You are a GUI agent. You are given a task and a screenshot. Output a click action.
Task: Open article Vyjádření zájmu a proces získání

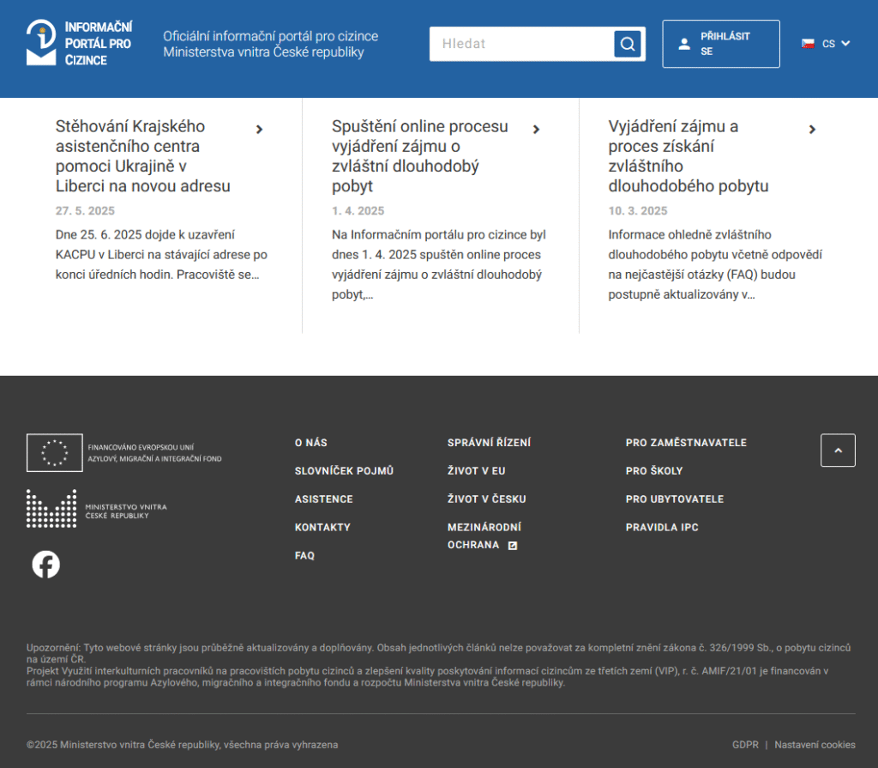click(689, 156)
